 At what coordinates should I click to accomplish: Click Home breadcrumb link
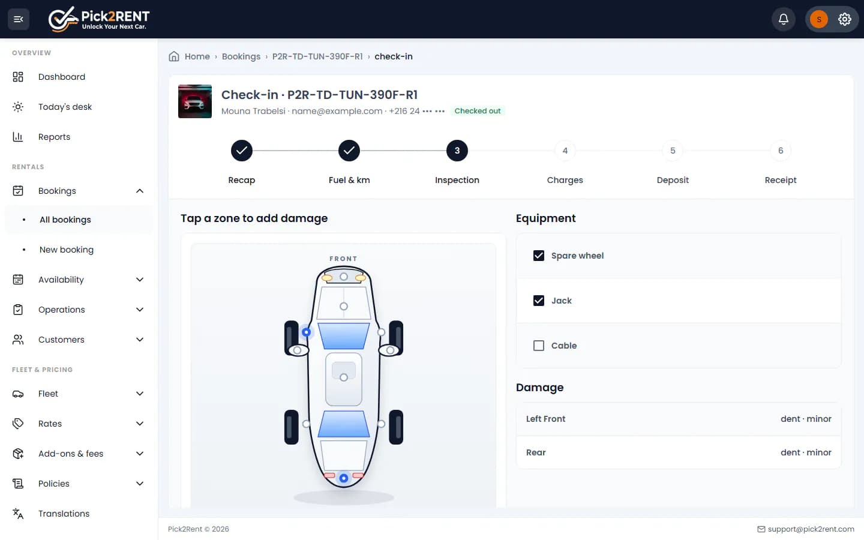(x=197, y=56)
